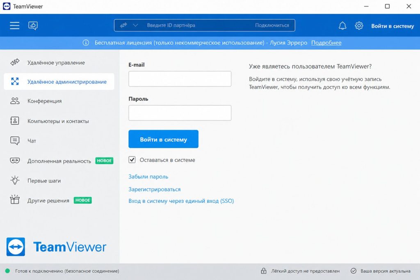This screenshot has width=420, height=280.
Task: Click the Удалённое управление arrows icon
Action: (x=15, y=62)
